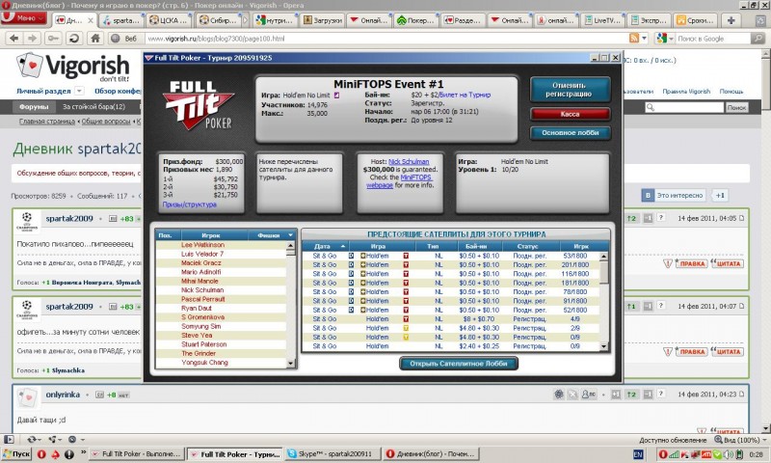Screen dimensions: 771x463
Task: Select player Lee Watkinson in list
Action: pyautogui.click(x=202, y=245)
